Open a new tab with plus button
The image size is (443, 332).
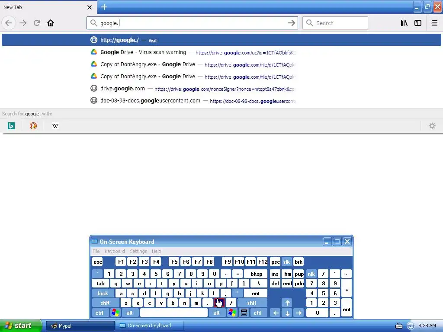104,7
